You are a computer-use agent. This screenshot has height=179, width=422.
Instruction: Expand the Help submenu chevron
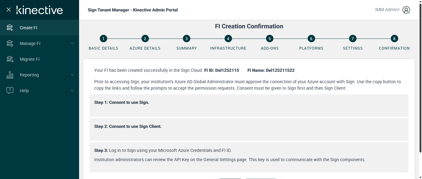[72, 91]
